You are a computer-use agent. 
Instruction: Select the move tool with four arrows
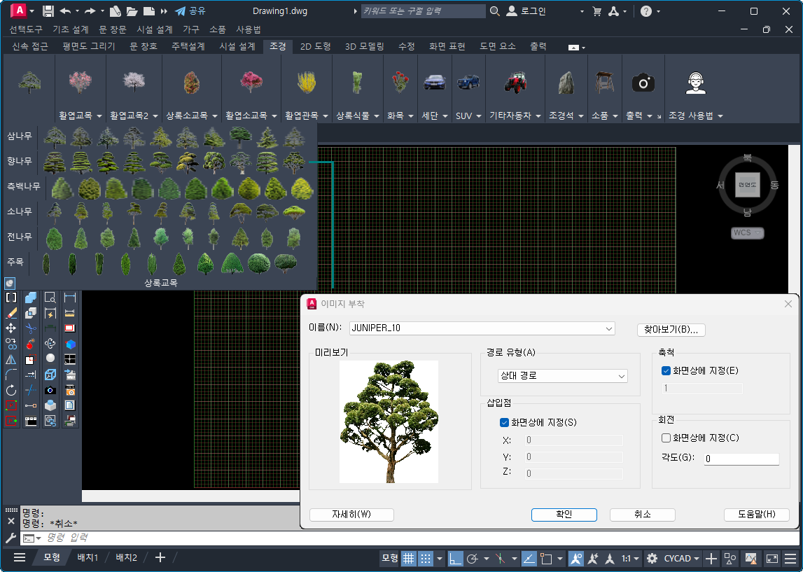click(x=11, y=328)
